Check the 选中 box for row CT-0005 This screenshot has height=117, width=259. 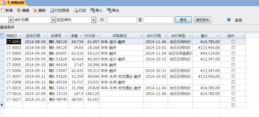[233, 65]
